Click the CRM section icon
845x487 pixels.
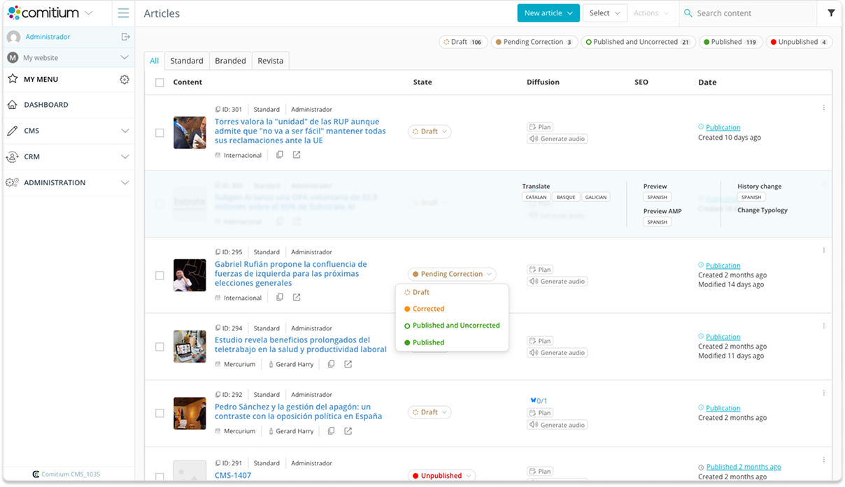click(x=12, y=157)
